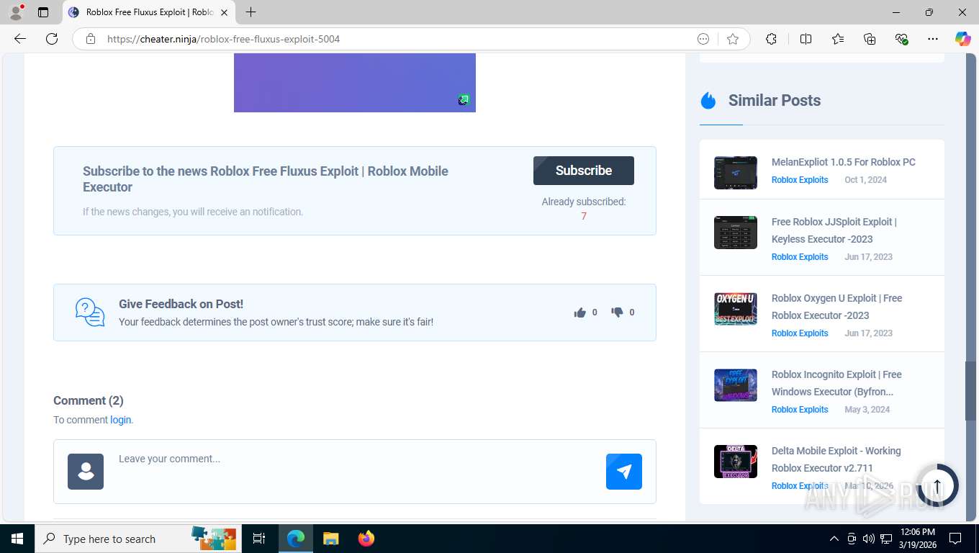
Task: Click the subscriber count 7
Action: [584, 216]
